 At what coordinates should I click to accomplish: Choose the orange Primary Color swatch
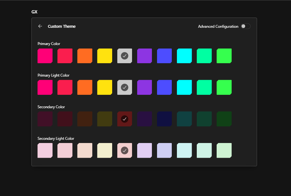(x=85, y=56)
